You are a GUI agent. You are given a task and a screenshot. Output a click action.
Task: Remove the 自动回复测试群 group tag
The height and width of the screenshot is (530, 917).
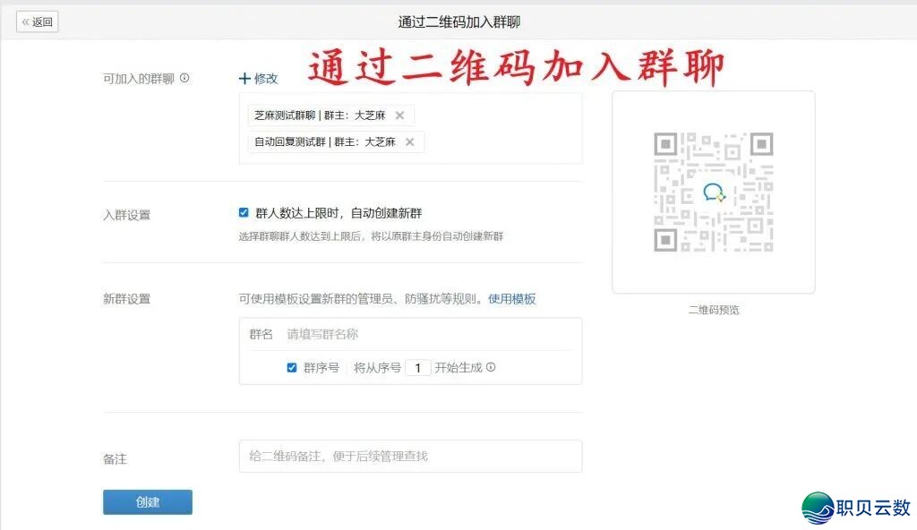pos(410,141)
